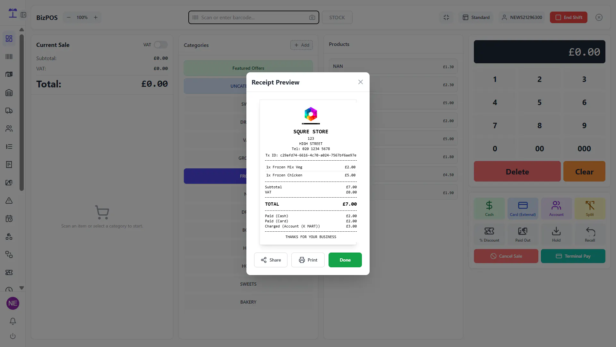Tap keypad 000 key

pyautogui.click(x=584, y=149)
